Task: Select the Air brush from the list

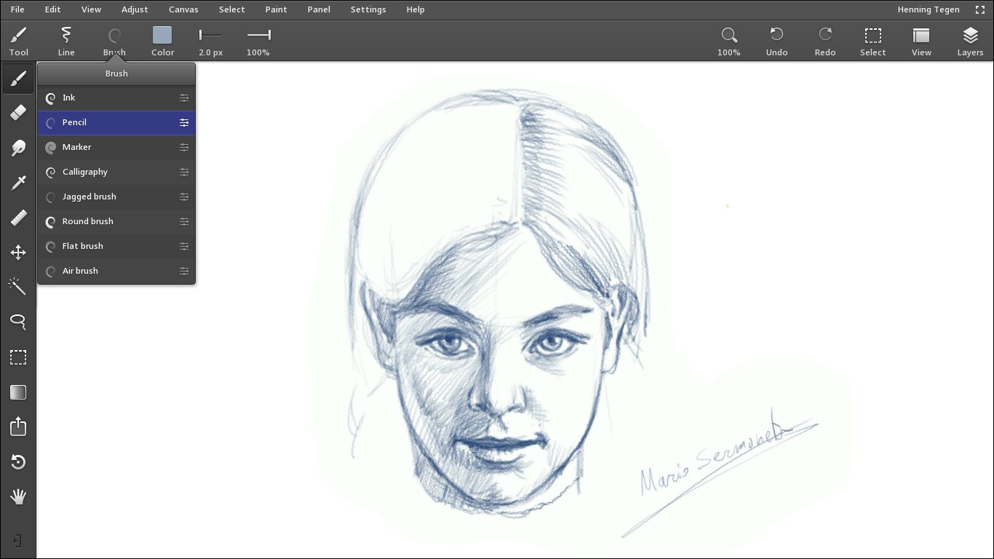Action: point(80,271)
